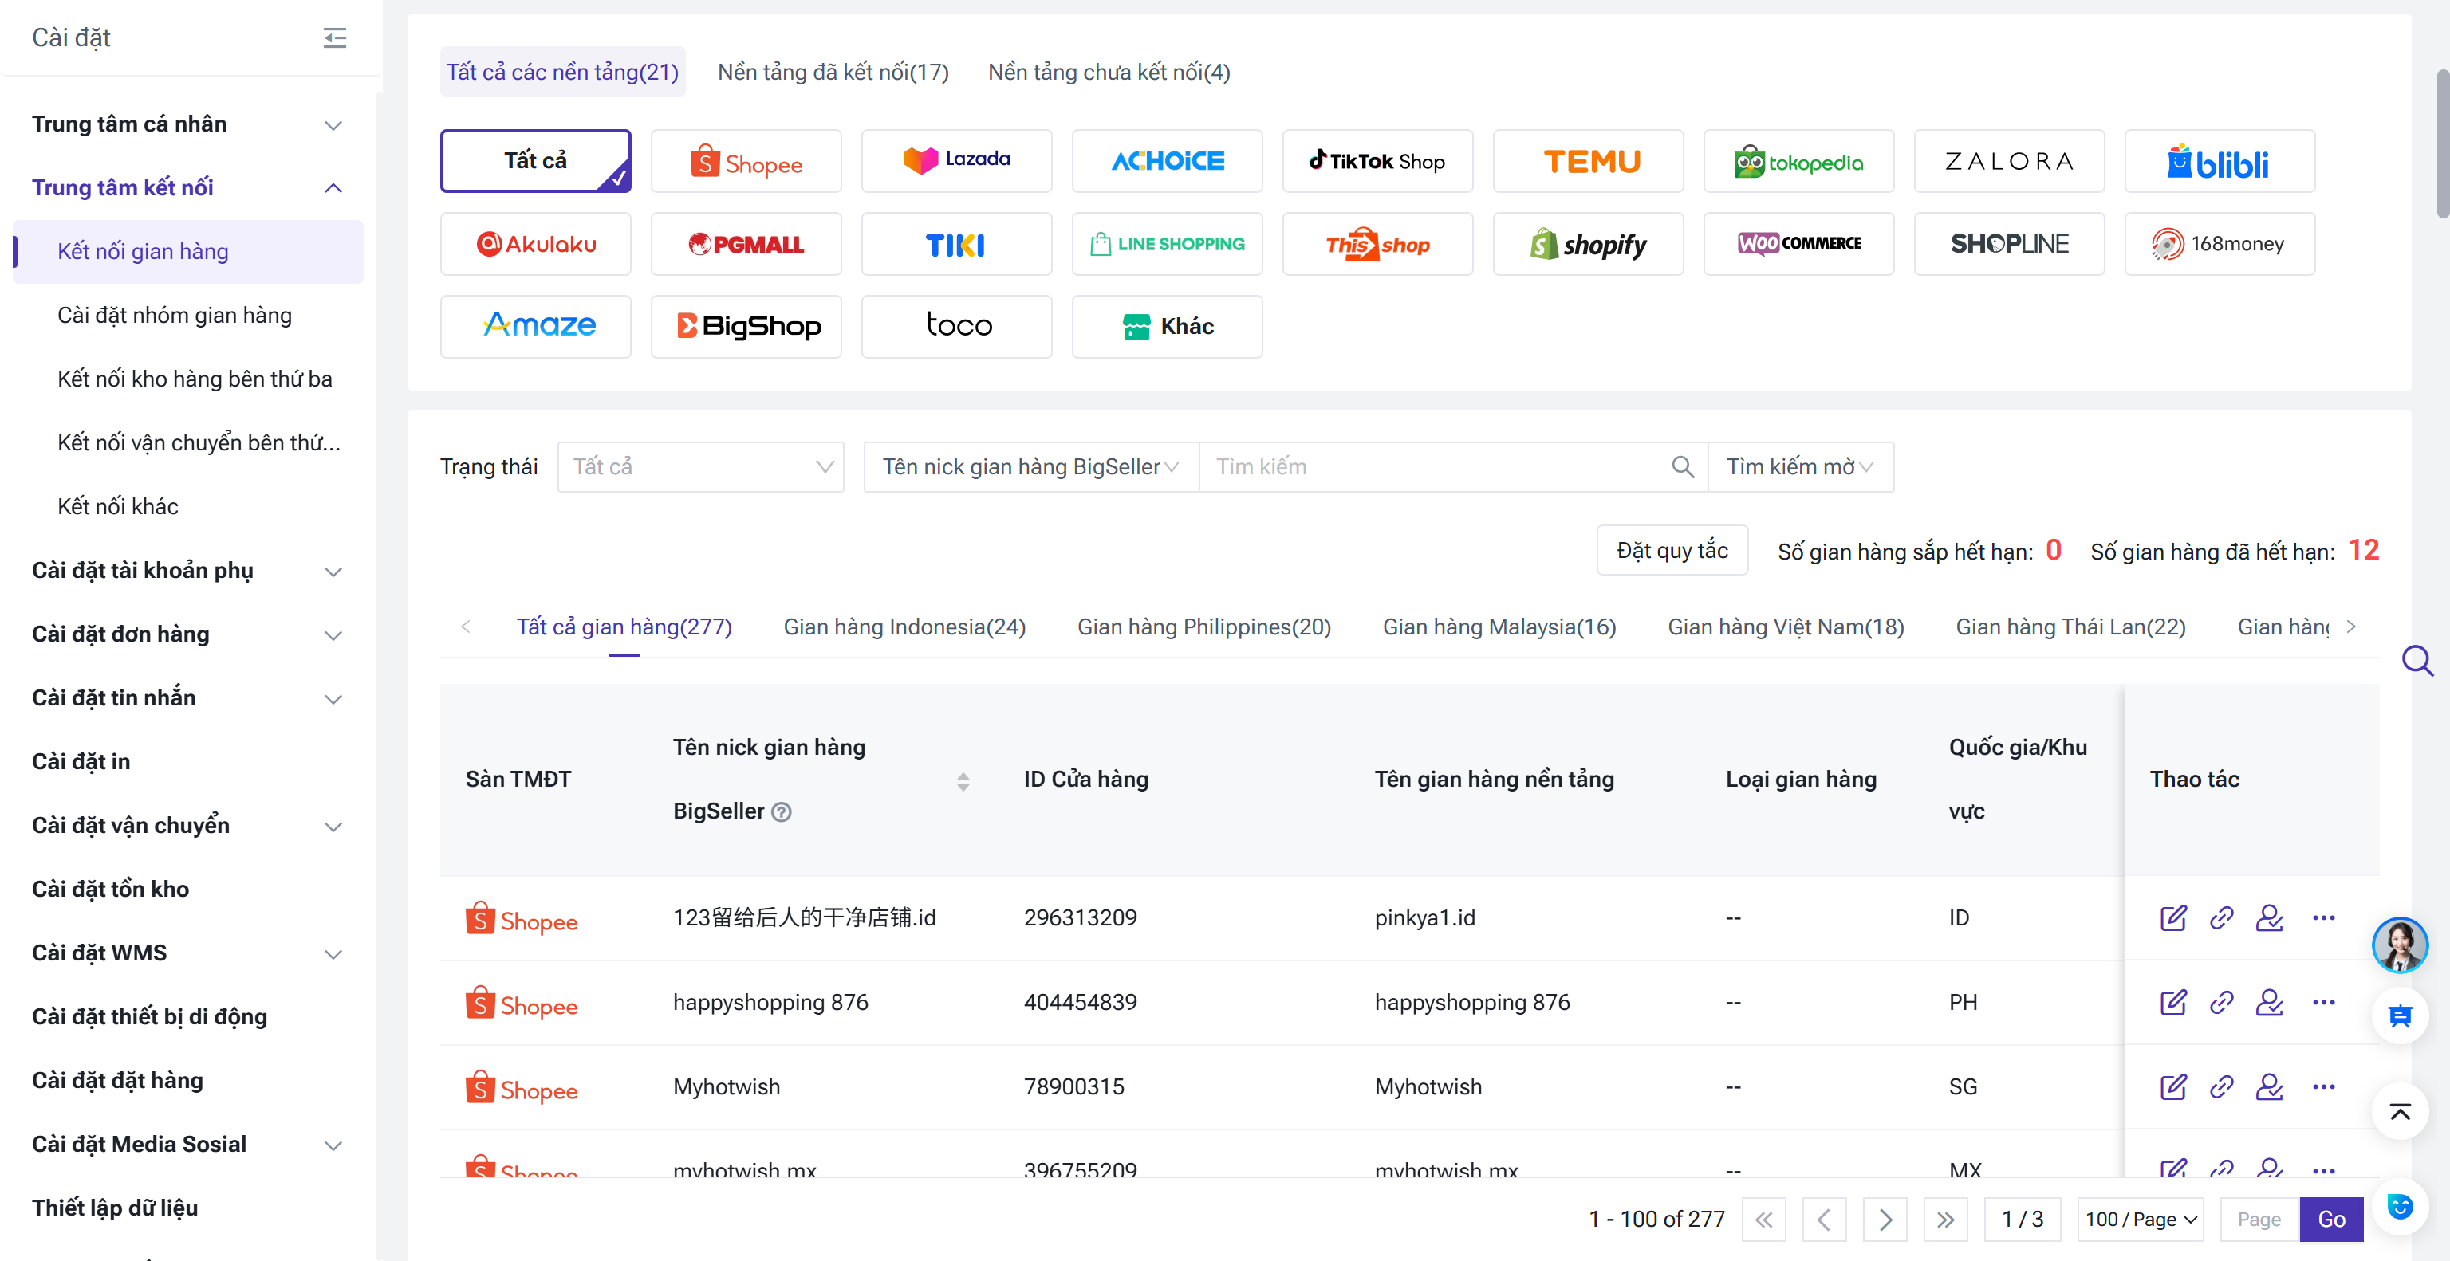Collapse the settings sidebar menu icon
This screenshot has width=2450, height=1261.
[x=335, y=38]
